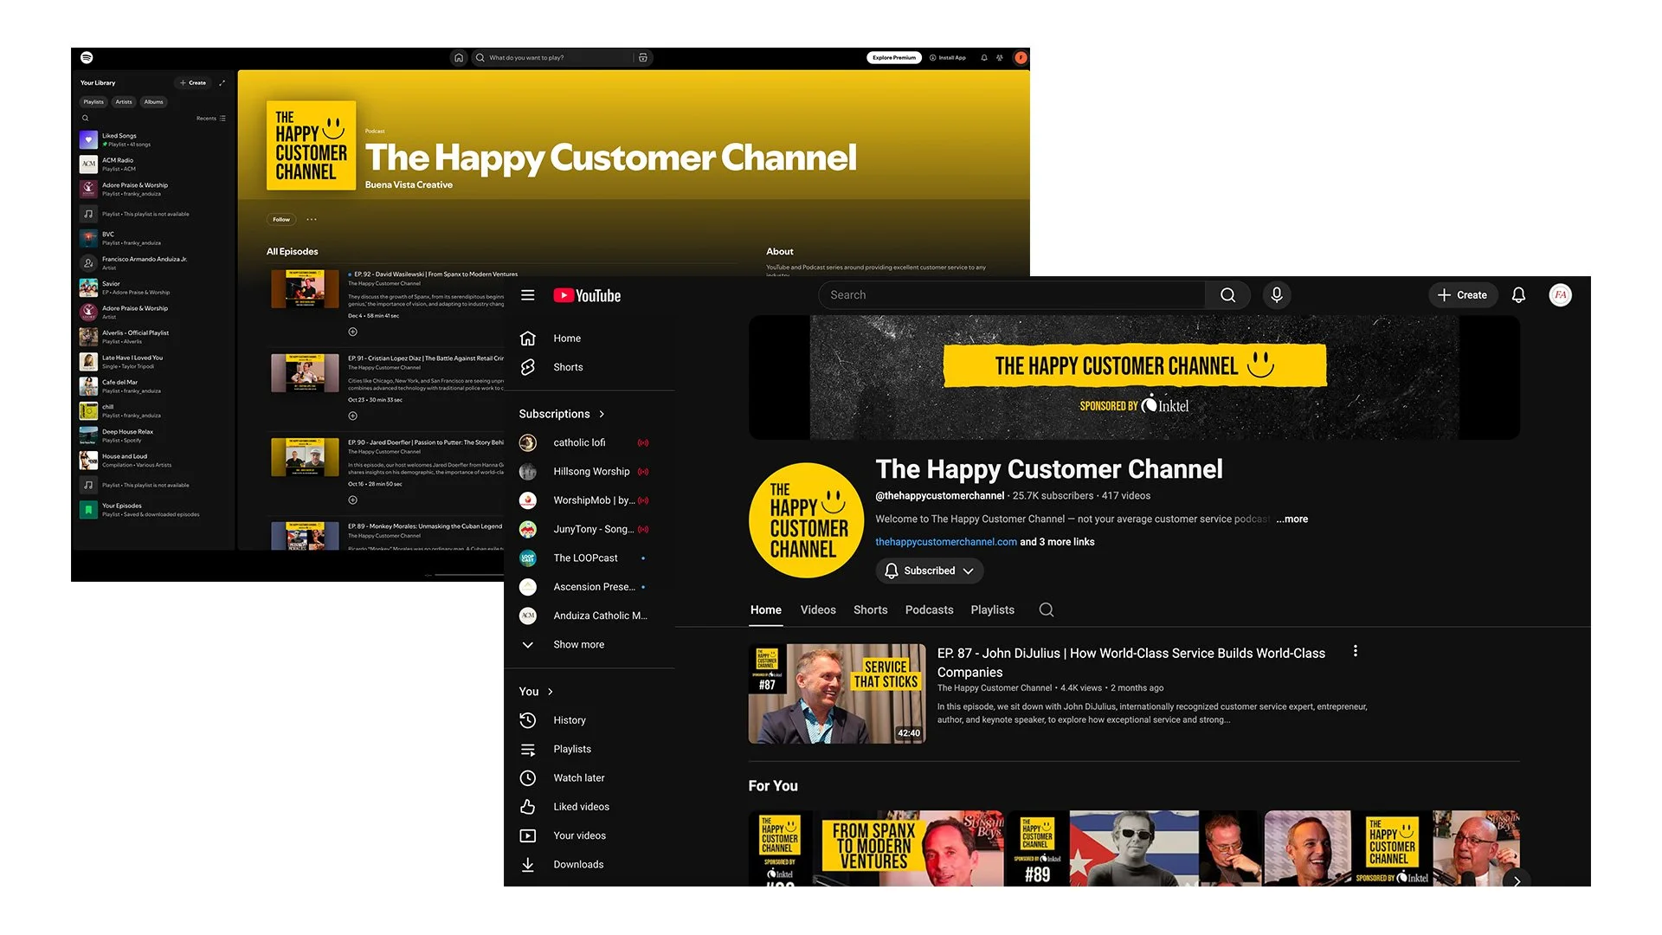Click the YouTube Search input field

1011,295
